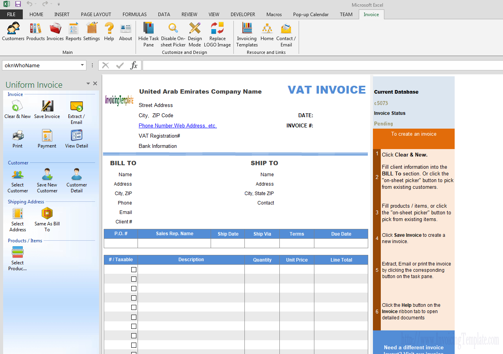Viewport: 503px width, 354px height.
Task: Click the Due Date column header
Action: pos(341,234)
